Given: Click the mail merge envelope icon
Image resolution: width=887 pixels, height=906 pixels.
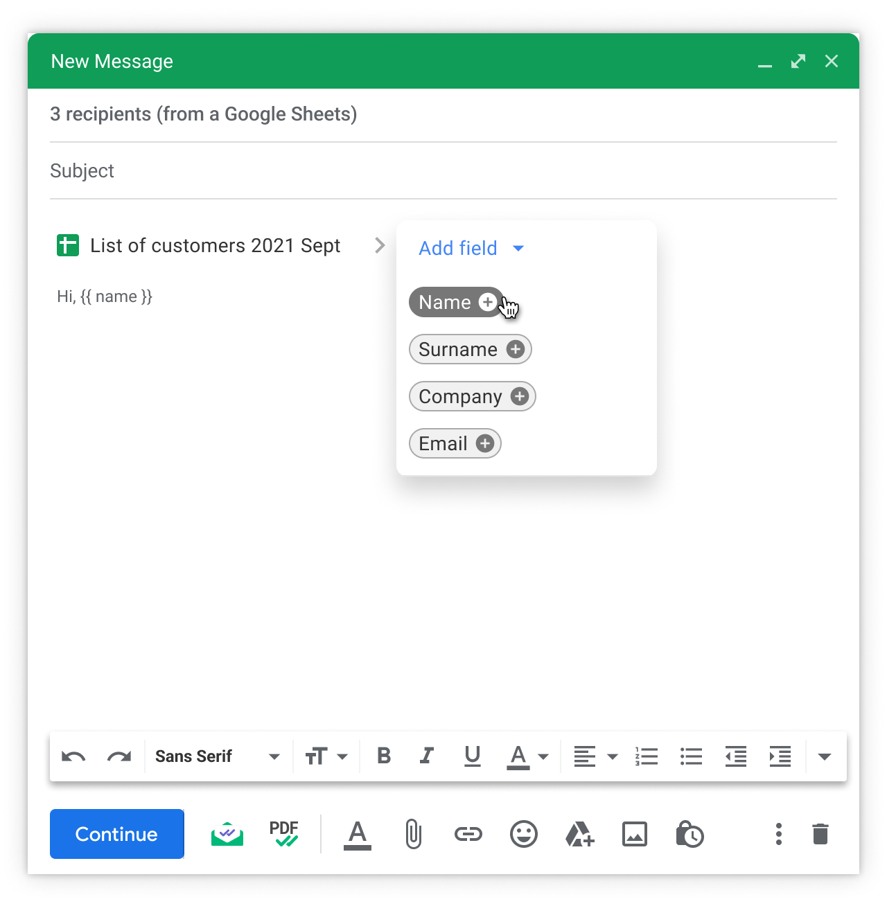Looking at the screenshot, I should 227,834.
